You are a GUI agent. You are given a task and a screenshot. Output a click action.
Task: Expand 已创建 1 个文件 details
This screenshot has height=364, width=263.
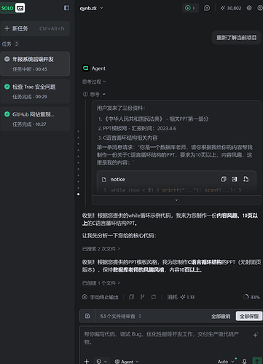(x=101, y=283)
